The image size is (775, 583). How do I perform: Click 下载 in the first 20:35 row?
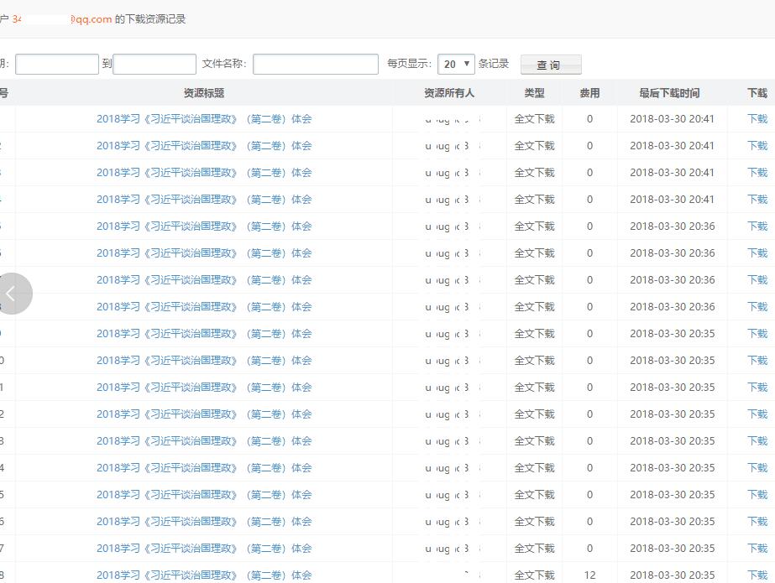point(757,334)
